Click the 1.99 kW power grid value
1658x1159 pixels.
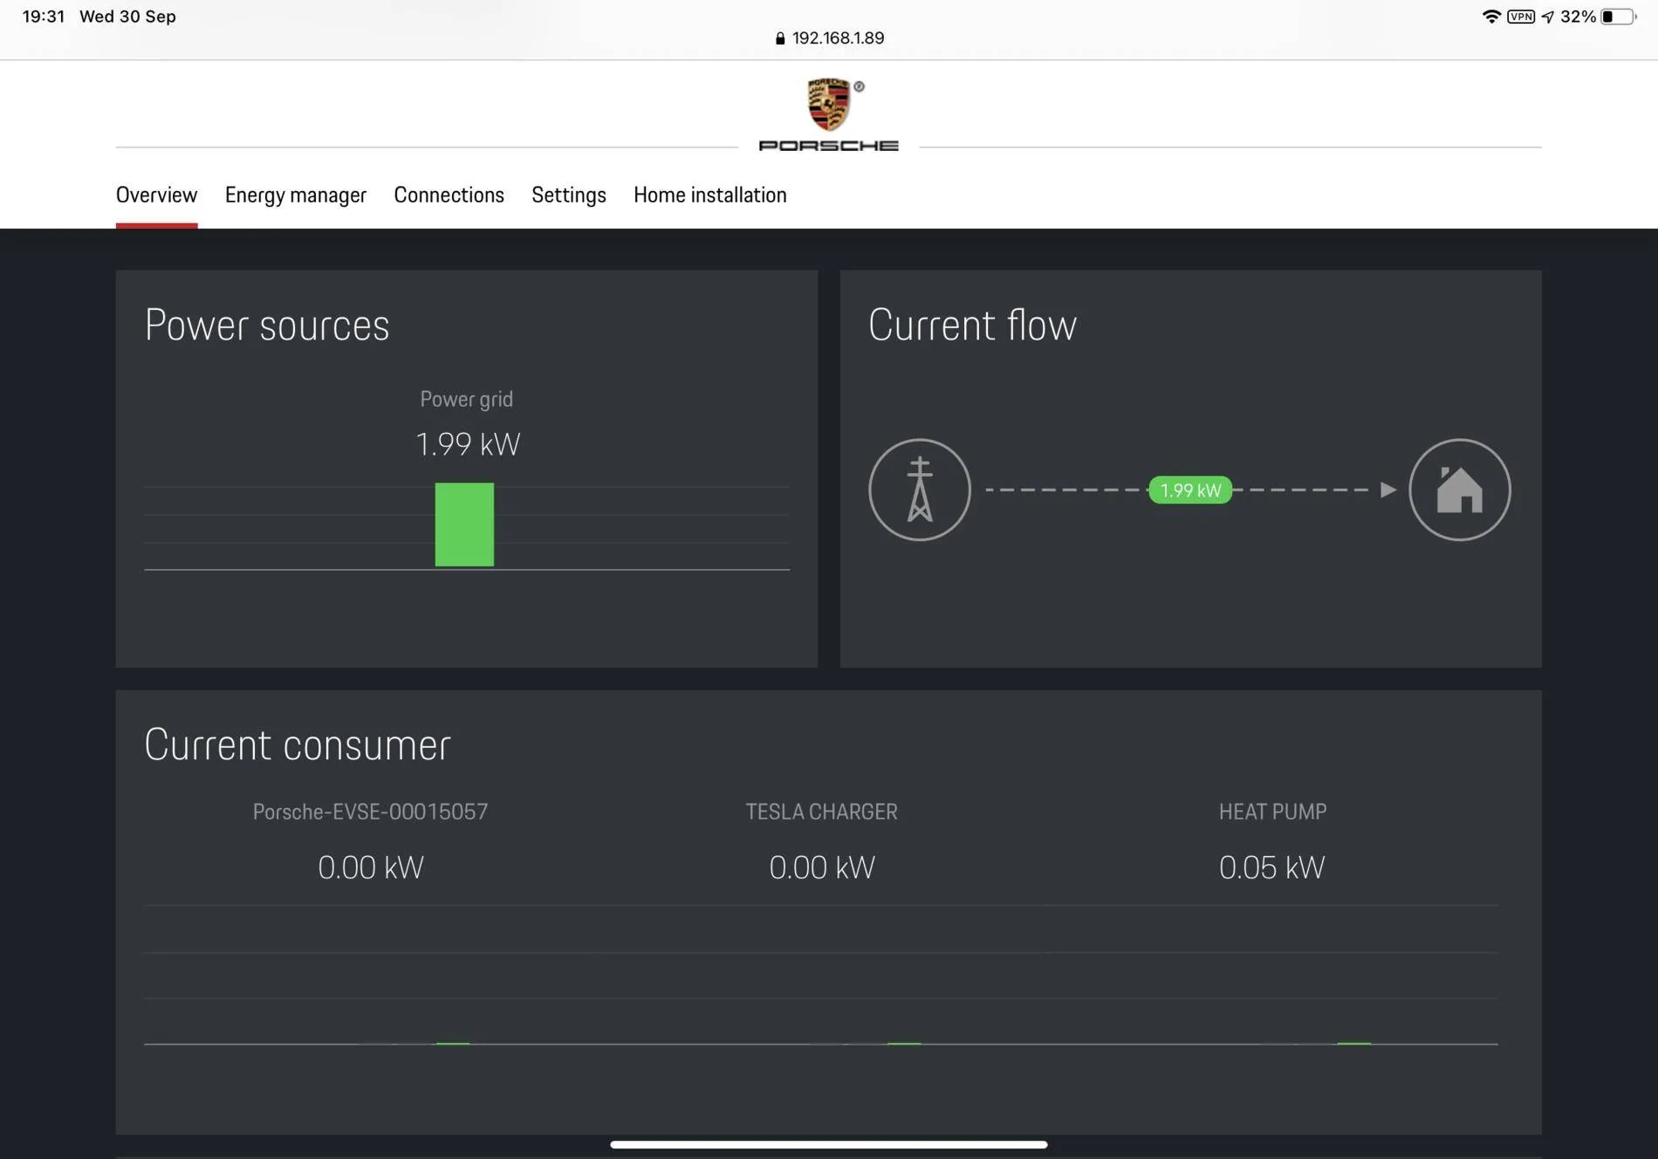(468, 444)
